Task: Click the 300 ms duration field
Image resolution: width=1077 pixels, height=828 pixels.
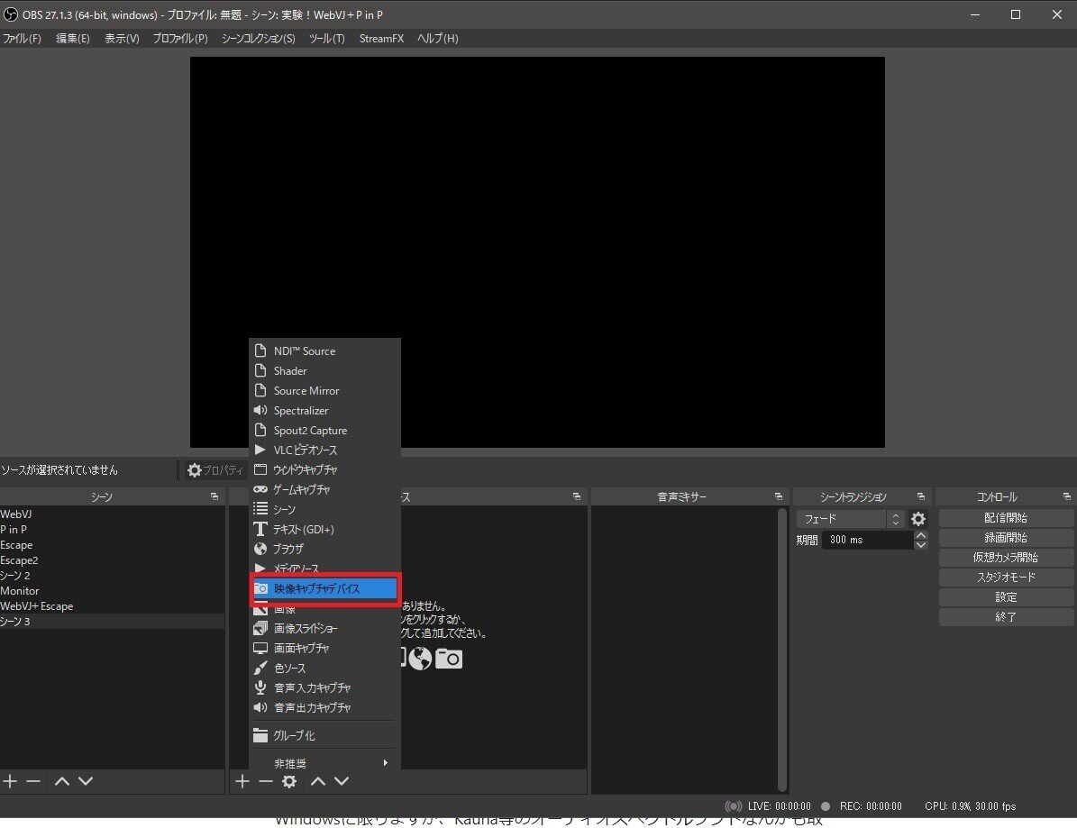Action: point(868,541)
